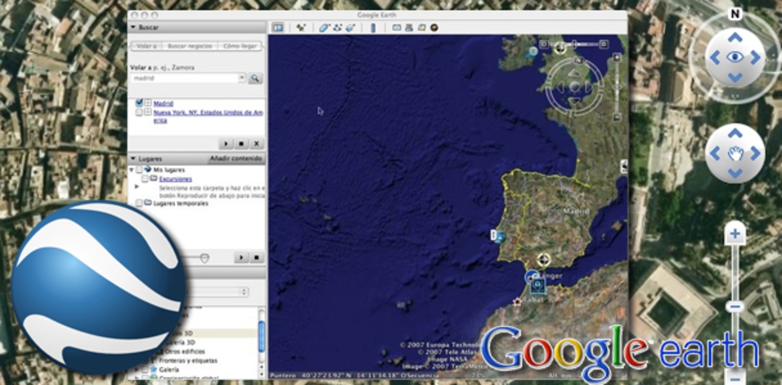782x385 pixels.
Task: Collapse the Buscar panel section
Action: (133, 28)
